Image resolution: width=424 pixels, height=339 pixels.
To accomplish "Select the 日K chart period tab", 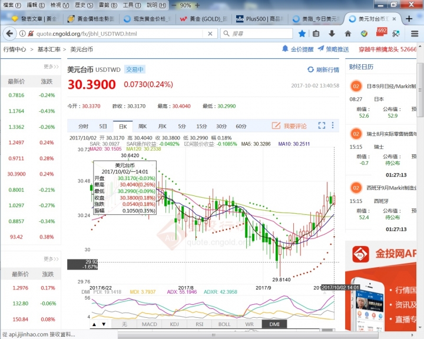I will click(122, 126).
